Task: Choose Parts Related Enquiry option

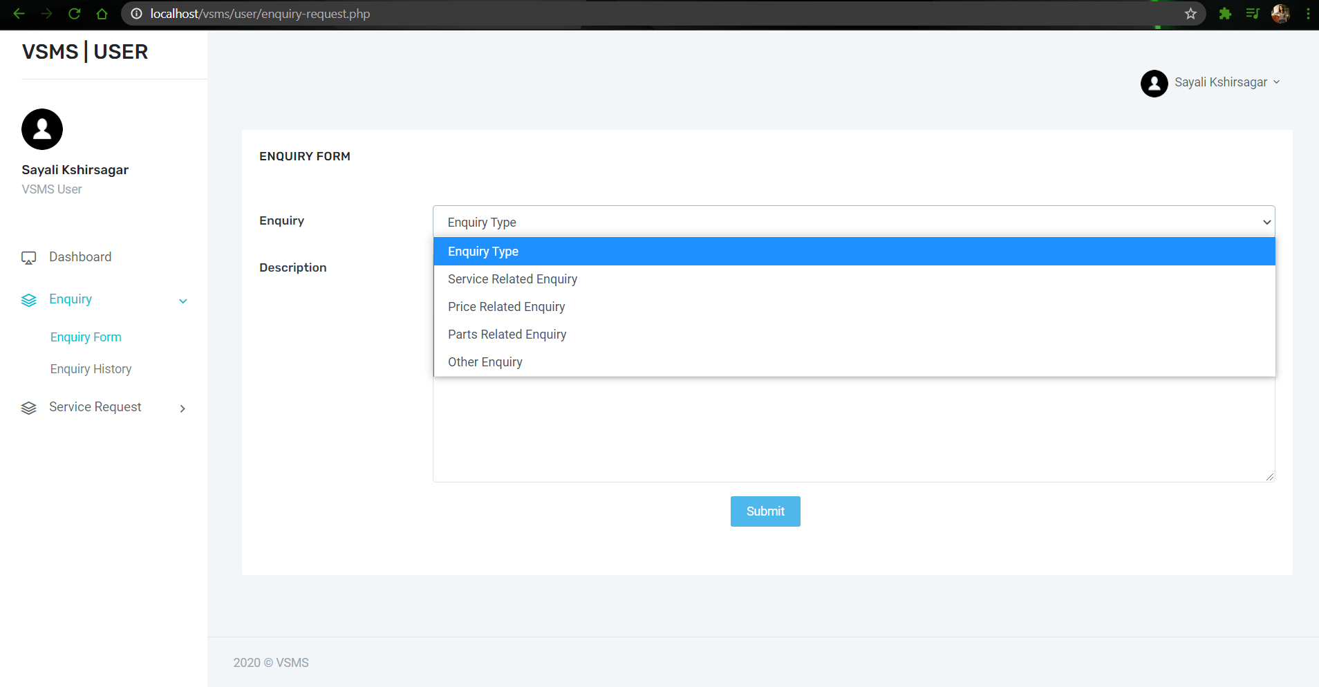Action: tap(854, 335)
